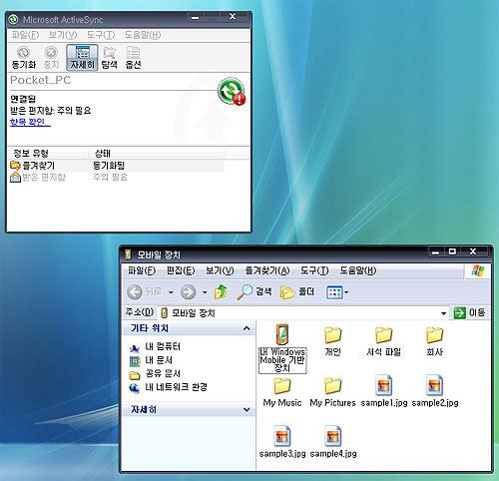499x481 pixels.
Task: Open 파일(F) menu in ActiveSync
Action: (25, 35)
